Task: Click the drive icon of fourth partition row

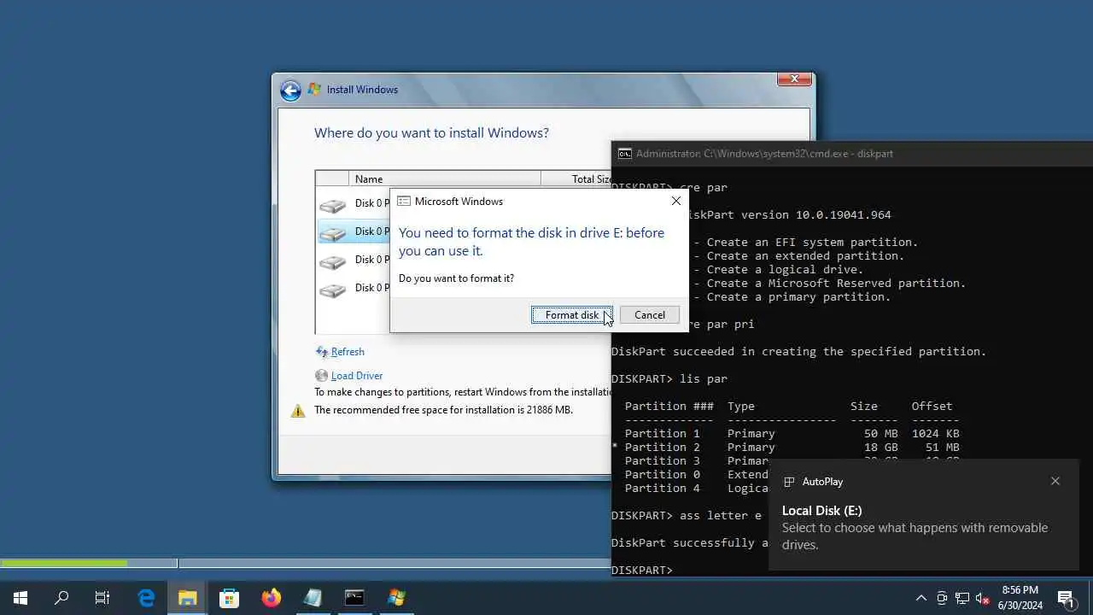Action: [x=332, y=290]
